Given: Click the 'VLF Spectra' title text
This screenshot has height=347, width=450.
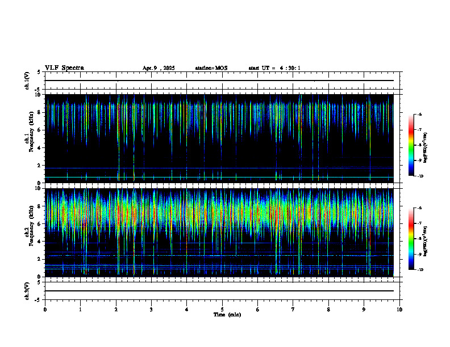Looking at the screenshot, I should pyautogui.click(x=64, y=68).
